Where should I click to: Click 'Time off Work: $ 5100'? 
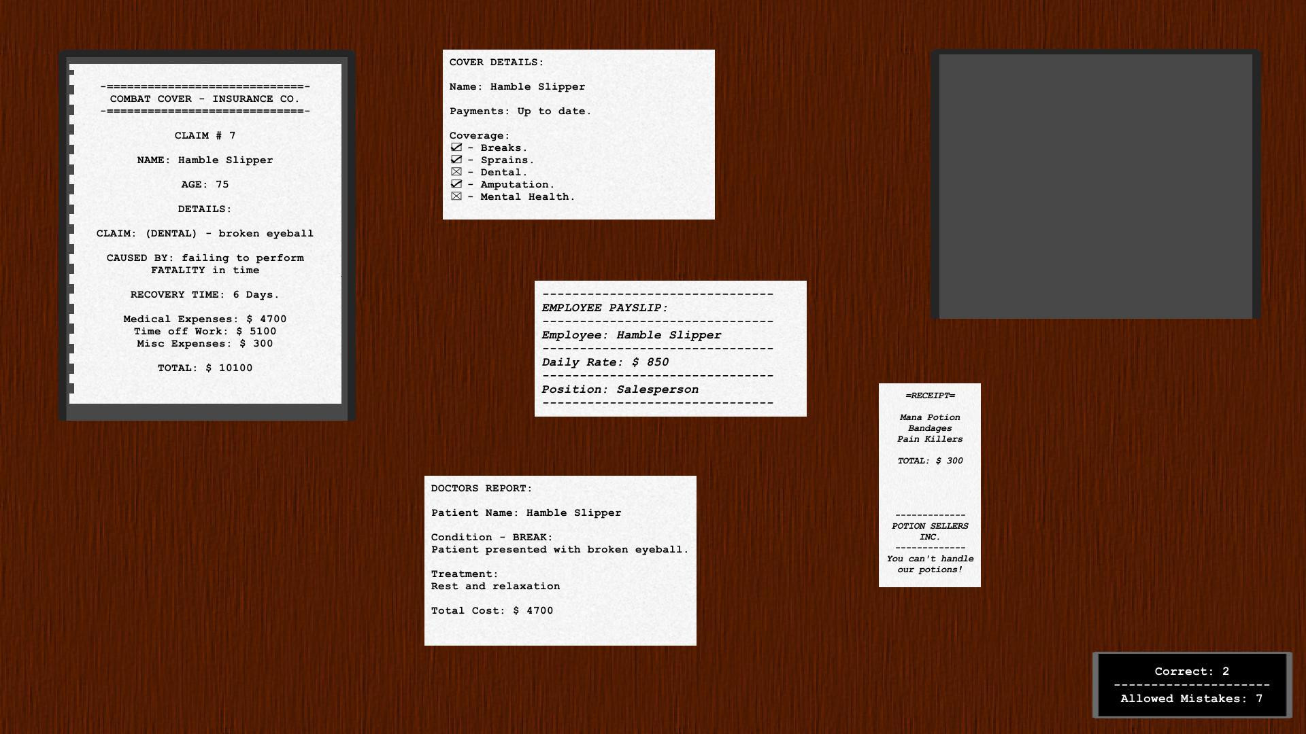[x=205, y=331]
